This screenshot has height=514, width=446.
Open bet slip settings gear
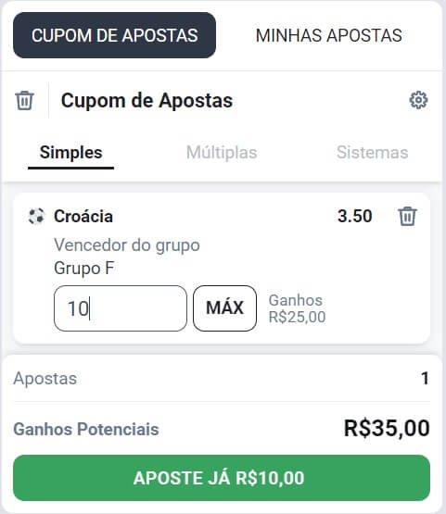click(418, 100)
